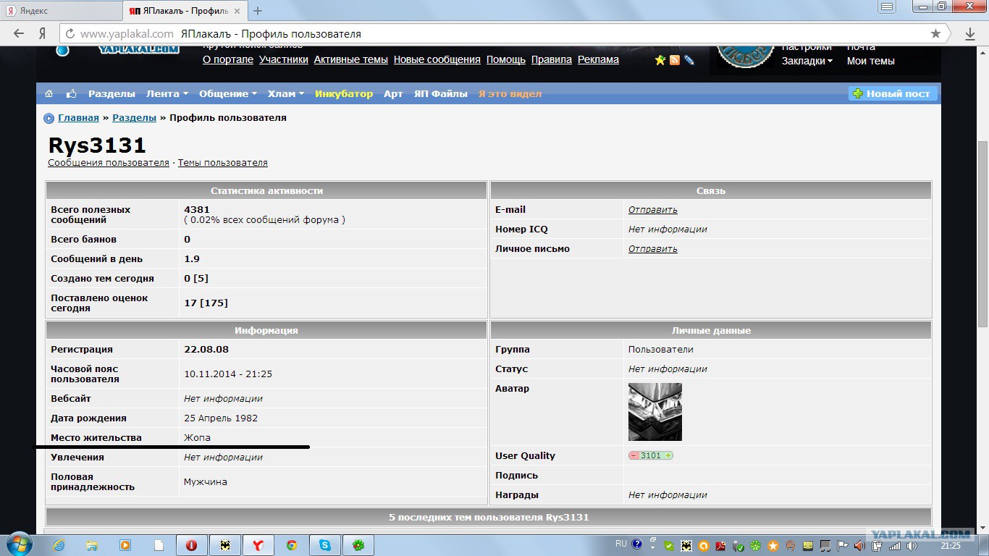
Task: Go to the Арт section
Action: (x=393, y=93)
